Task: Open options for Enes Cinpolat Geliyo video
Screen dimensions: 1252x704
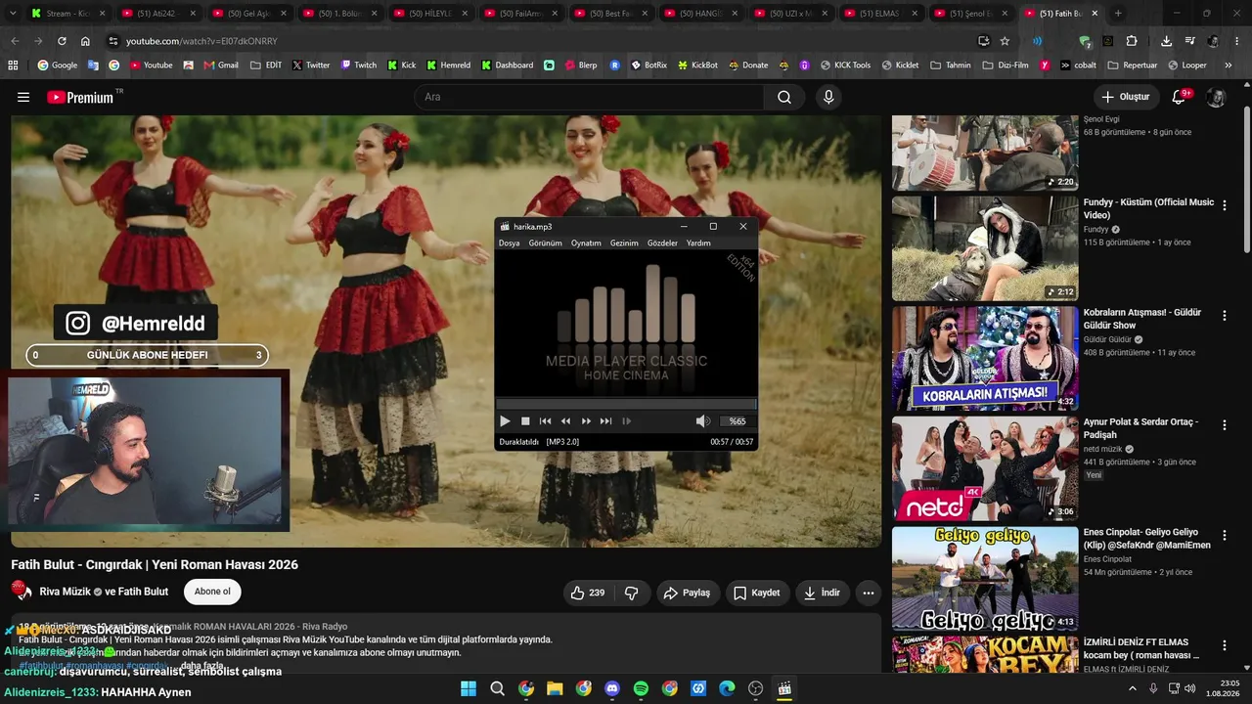Action: coord(1224,535)
